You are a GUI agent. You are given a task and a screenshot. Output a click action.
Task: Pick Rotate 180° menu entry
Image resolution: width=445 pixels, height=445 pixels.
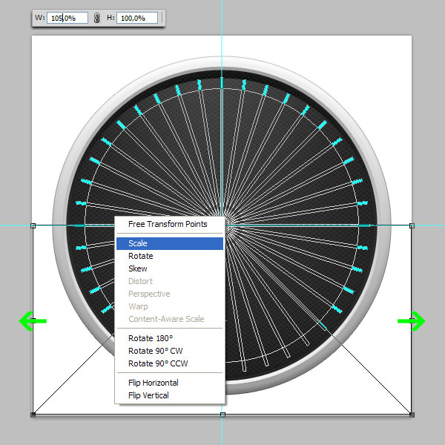(170, 338)
